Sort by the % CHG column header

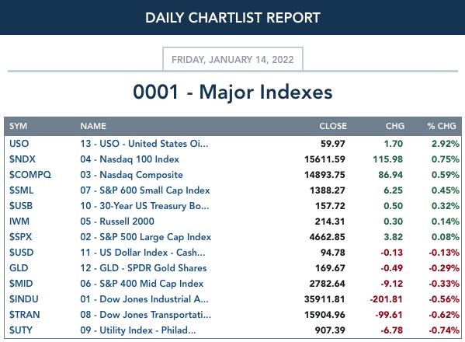(x=442, y=126)
